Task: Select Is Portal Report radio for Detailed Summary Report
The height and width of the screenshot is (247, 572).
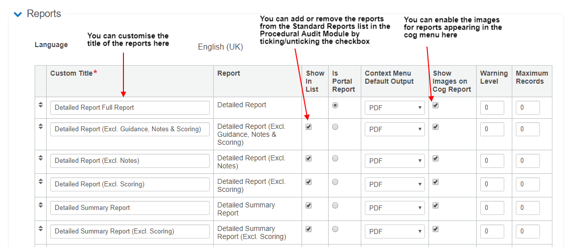Action: (335, 205)
